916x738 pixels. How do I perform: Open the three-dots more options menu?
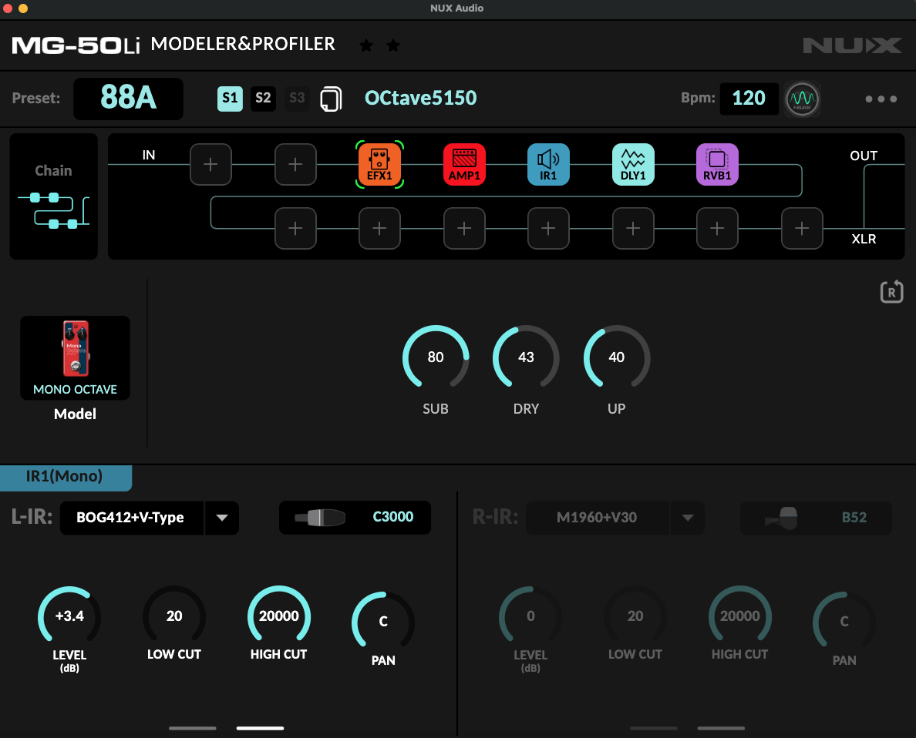881,99
